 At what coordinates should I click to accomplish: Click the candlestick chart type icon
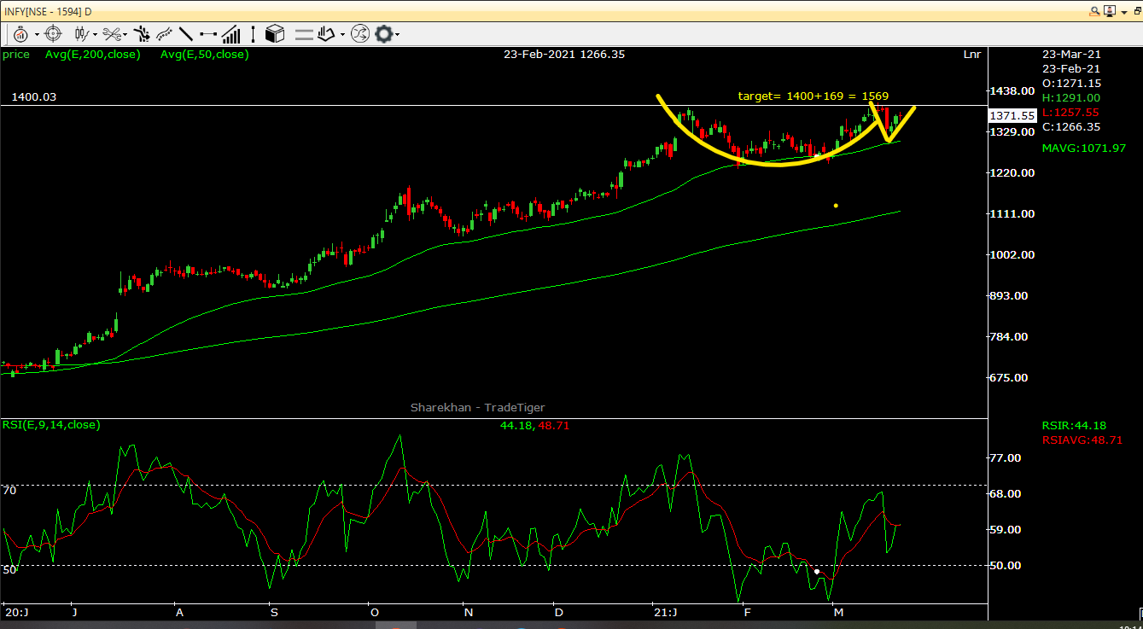pyautogui.click(x=82, y=34)
